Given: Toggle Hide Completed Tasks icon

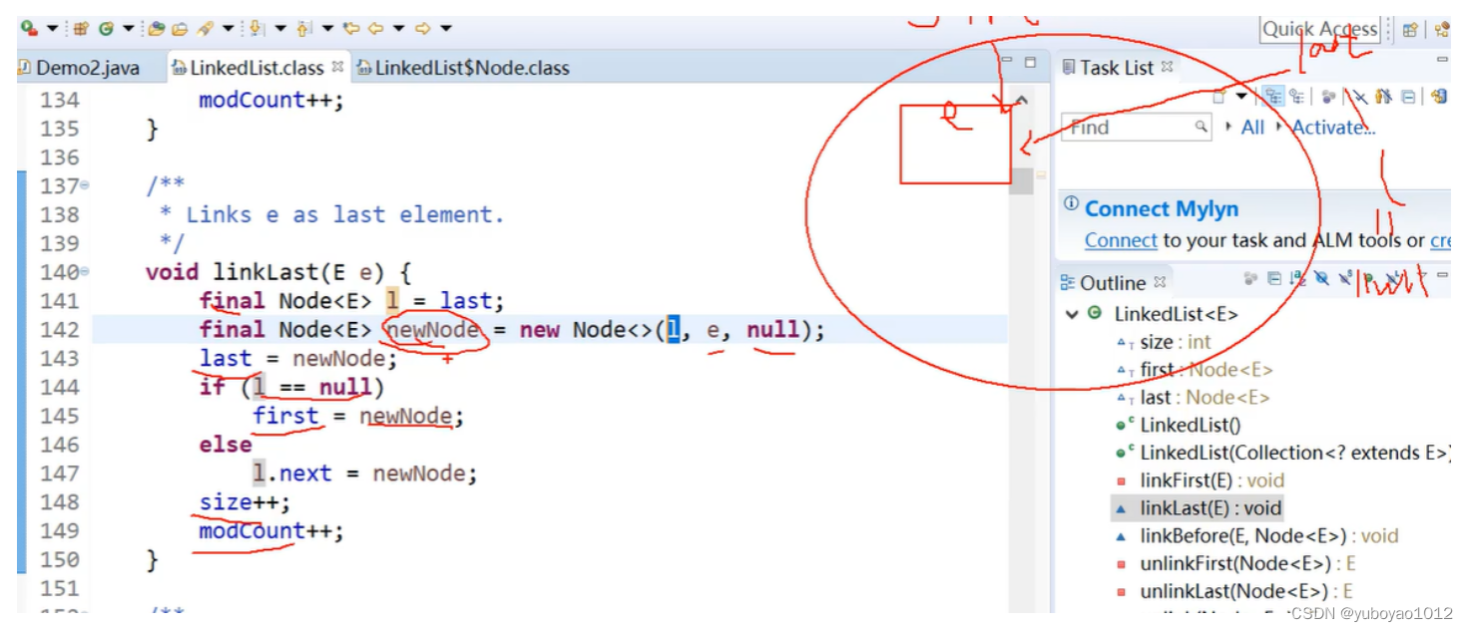Looking at the screenshot, I should [1359, 96].
